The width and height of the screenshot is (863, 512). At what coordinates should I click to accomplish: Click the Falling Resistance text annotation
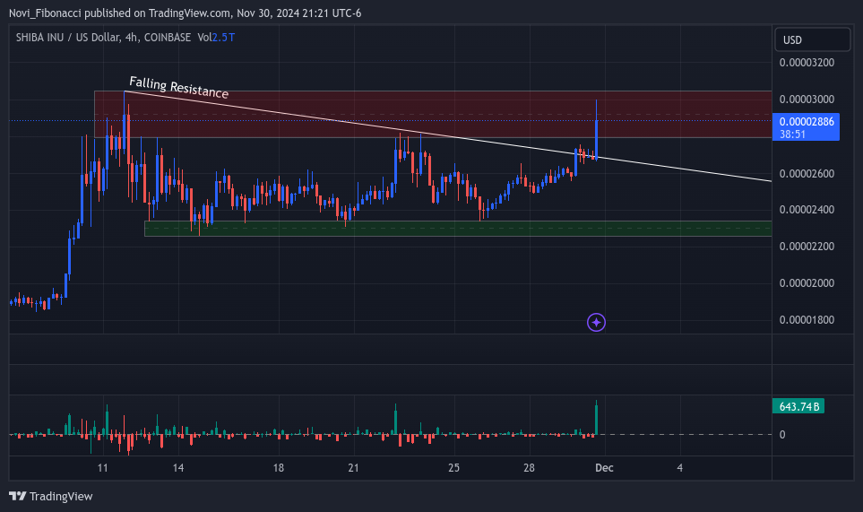tap(179, 88)
